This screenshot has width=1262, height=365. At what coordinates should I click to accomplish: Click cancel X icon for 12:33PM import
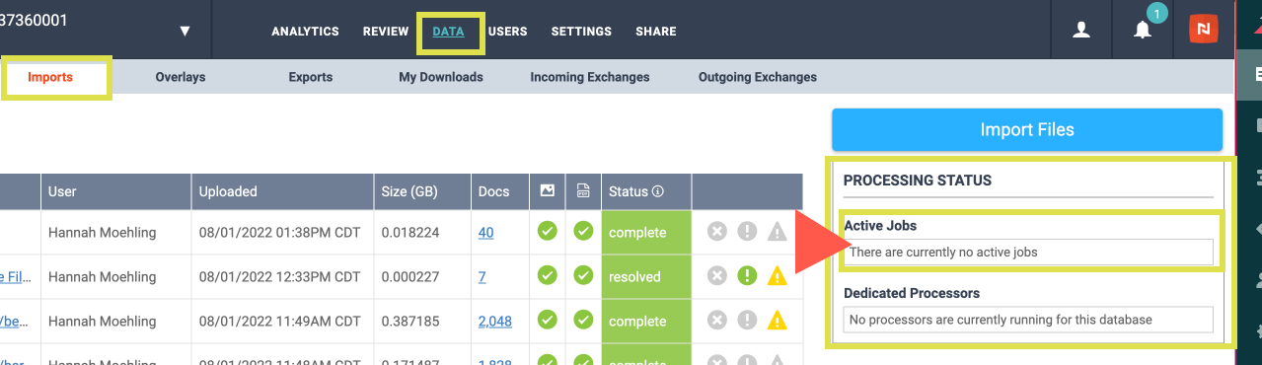pos(717,276)
